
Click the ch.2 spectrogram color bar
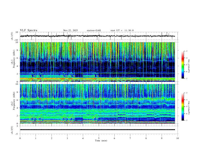183,107
